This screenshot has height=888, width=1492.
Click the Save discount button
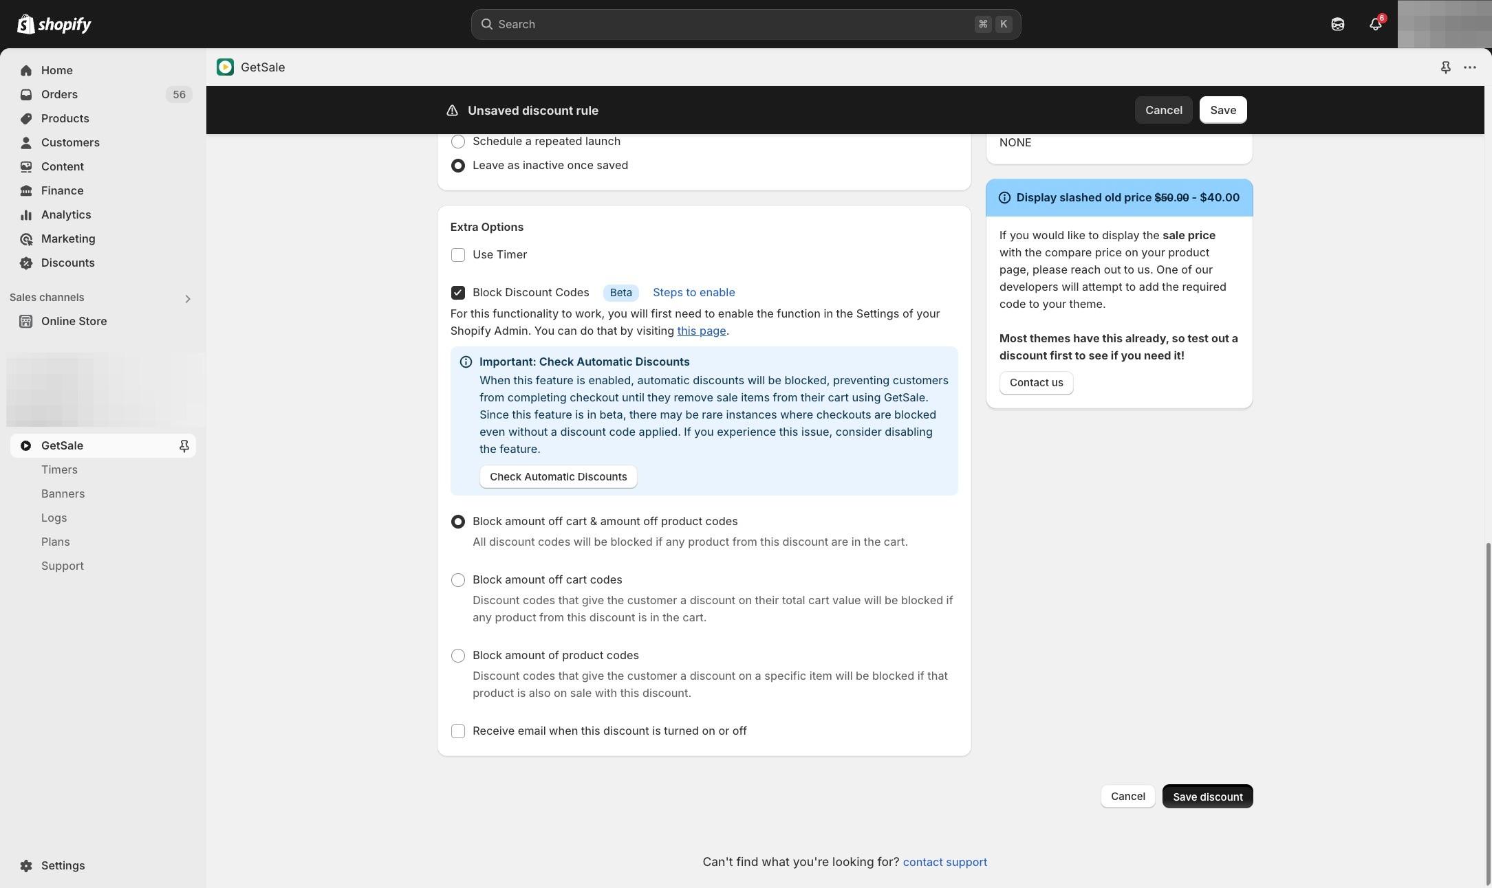pos(1207,797)
